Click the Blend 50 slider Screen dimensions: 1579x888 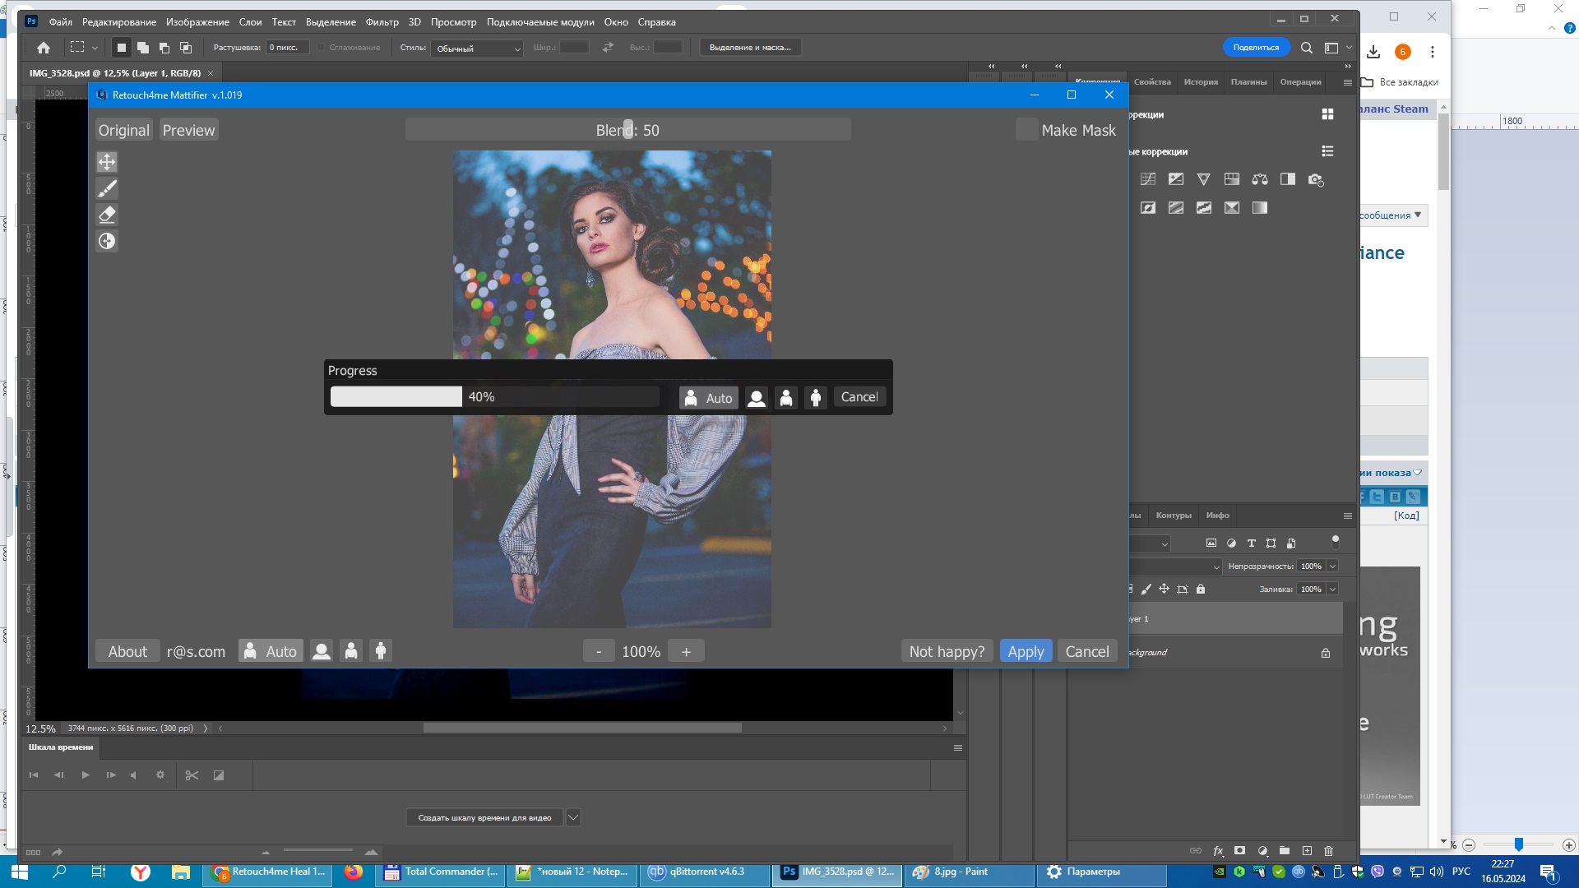coord(627,130)
